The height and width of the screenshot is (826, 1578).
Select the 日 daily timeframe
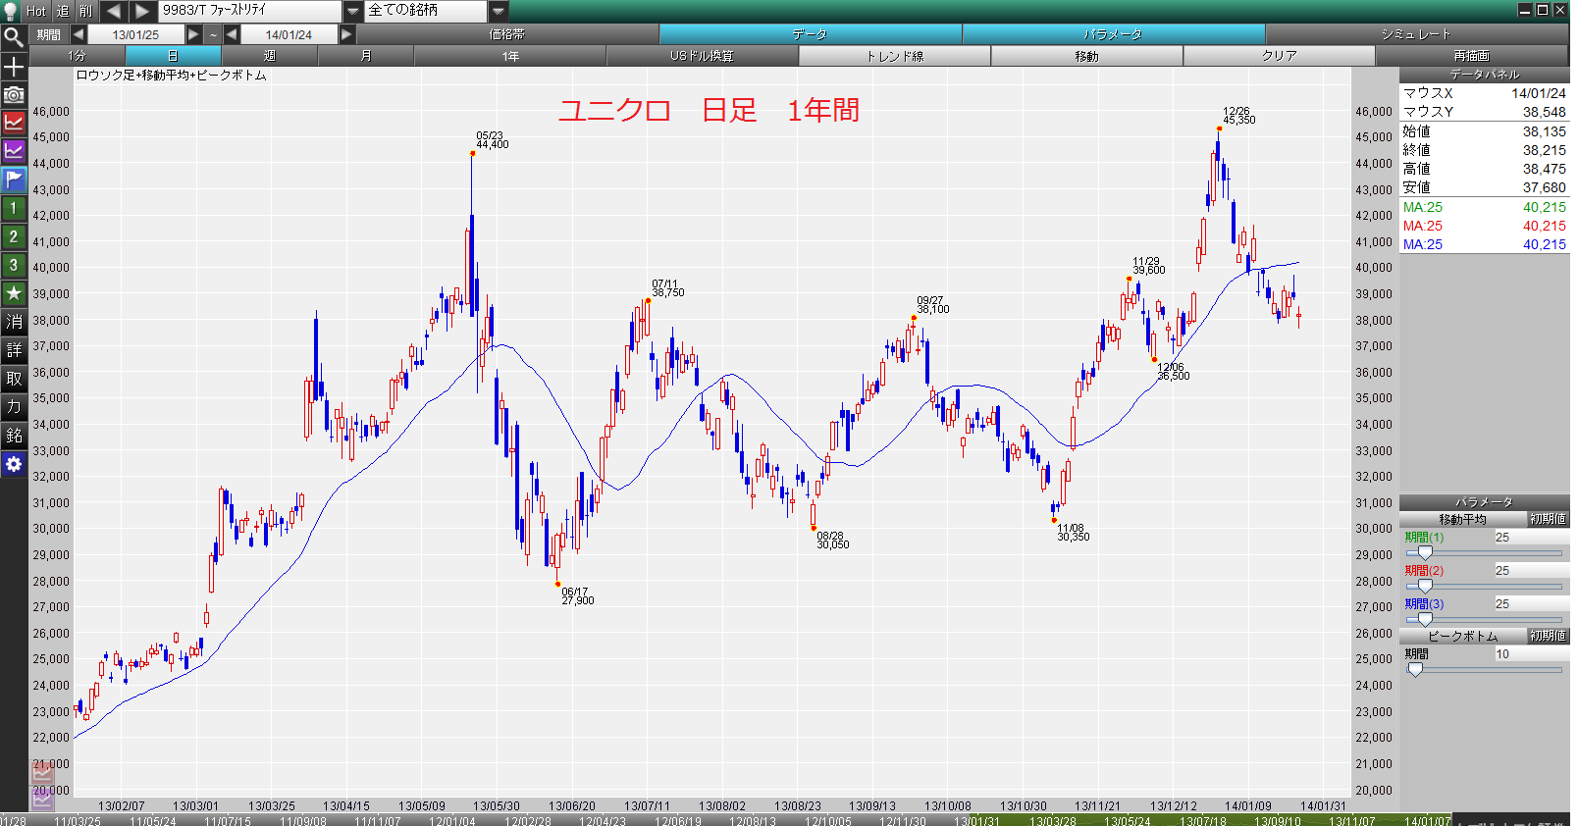(x=173, y=56)
